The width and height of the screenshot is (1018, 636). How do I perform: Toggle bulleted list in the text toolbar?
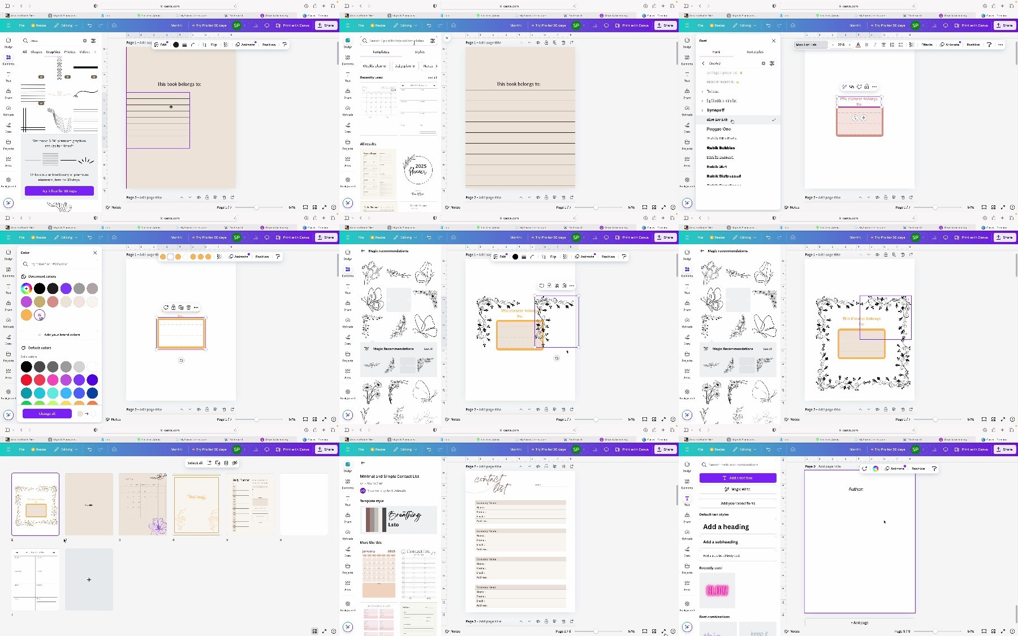(x=892, y=45)
